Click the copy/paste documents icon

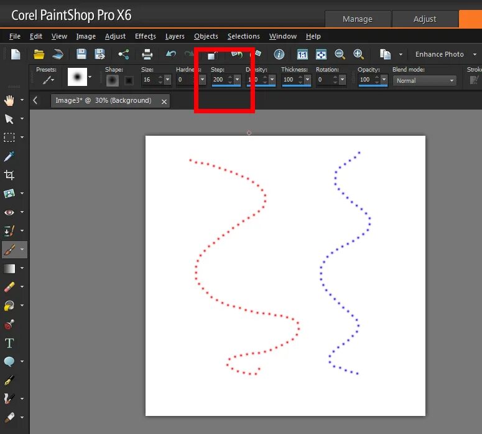click(x=385, y=54)
